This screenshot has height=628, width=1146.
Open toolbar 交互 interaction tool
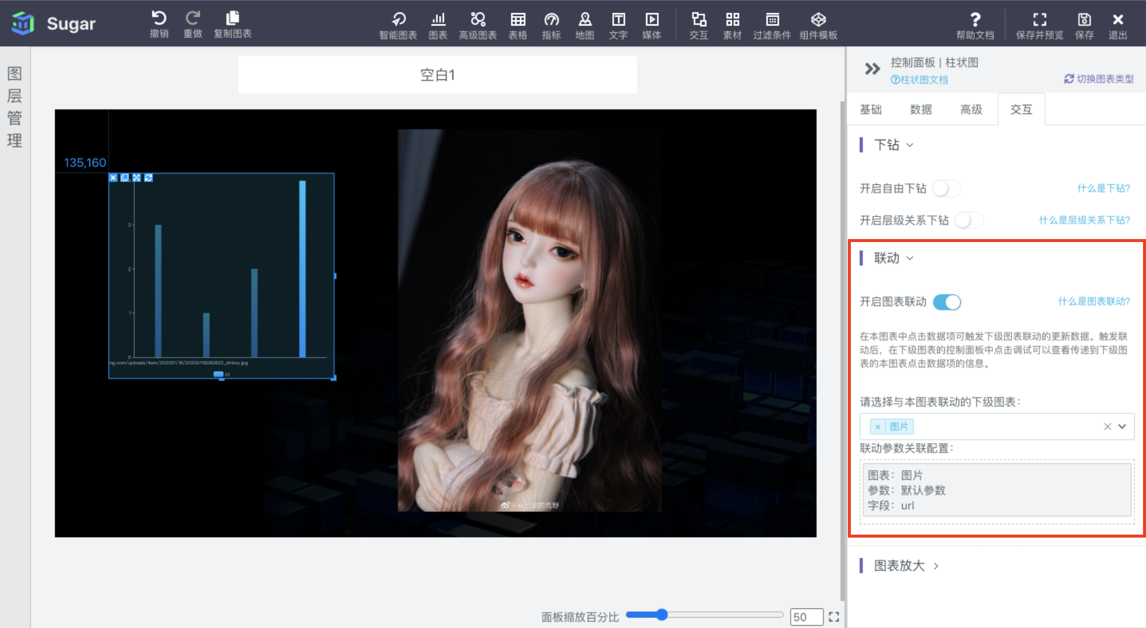(699, 26)
